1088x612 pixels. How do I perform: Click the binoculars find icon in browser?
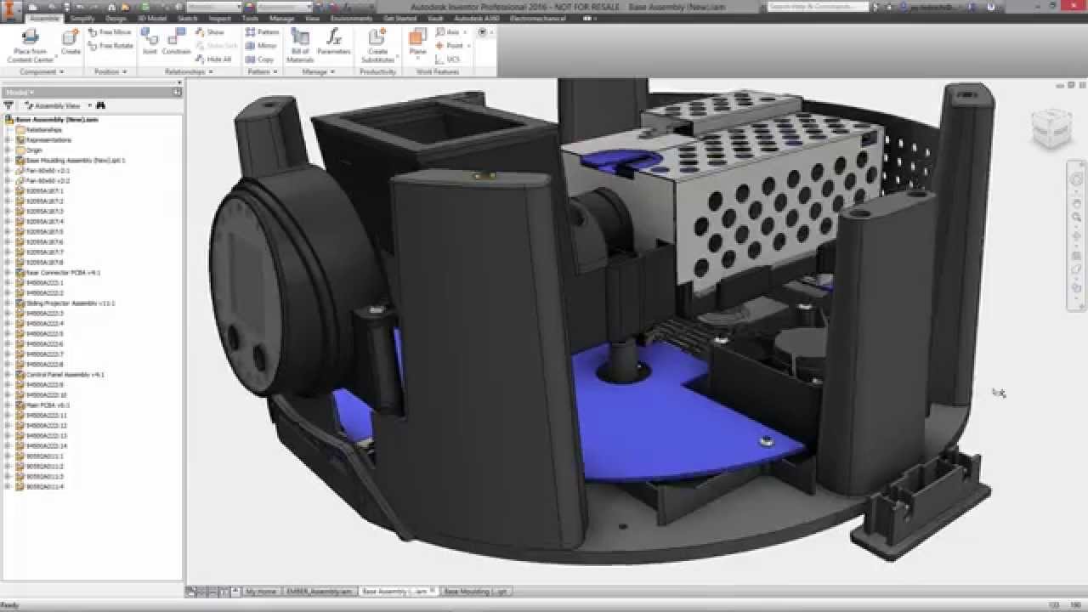[x=100, y=105]
